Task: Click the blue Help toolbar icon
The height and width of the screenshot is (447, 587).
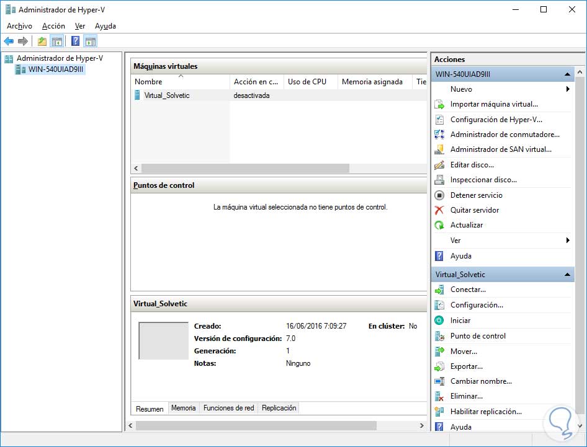Action: 75,41
